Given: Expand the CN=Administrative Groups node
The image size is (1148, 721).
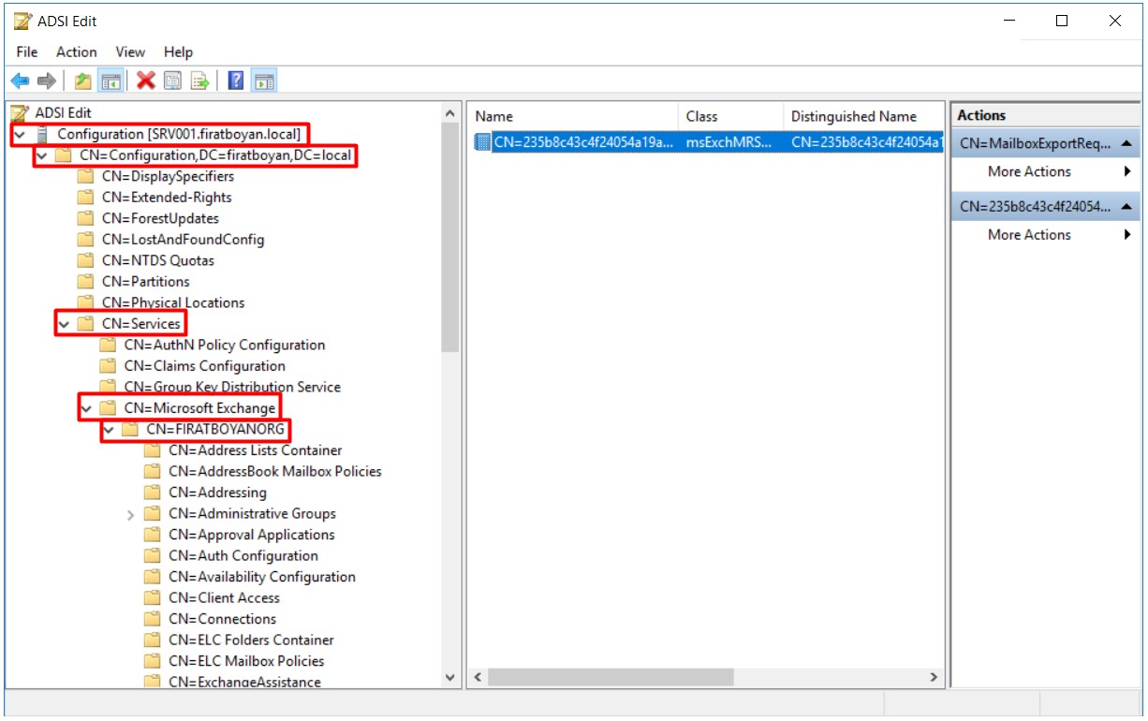Looking at the screenshot, I should coord(131,514).
